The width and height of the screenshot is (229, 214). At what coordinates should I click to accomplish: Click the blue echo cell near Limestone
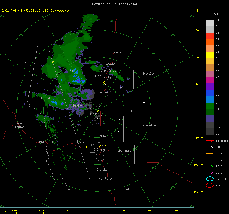coord(62,104)
